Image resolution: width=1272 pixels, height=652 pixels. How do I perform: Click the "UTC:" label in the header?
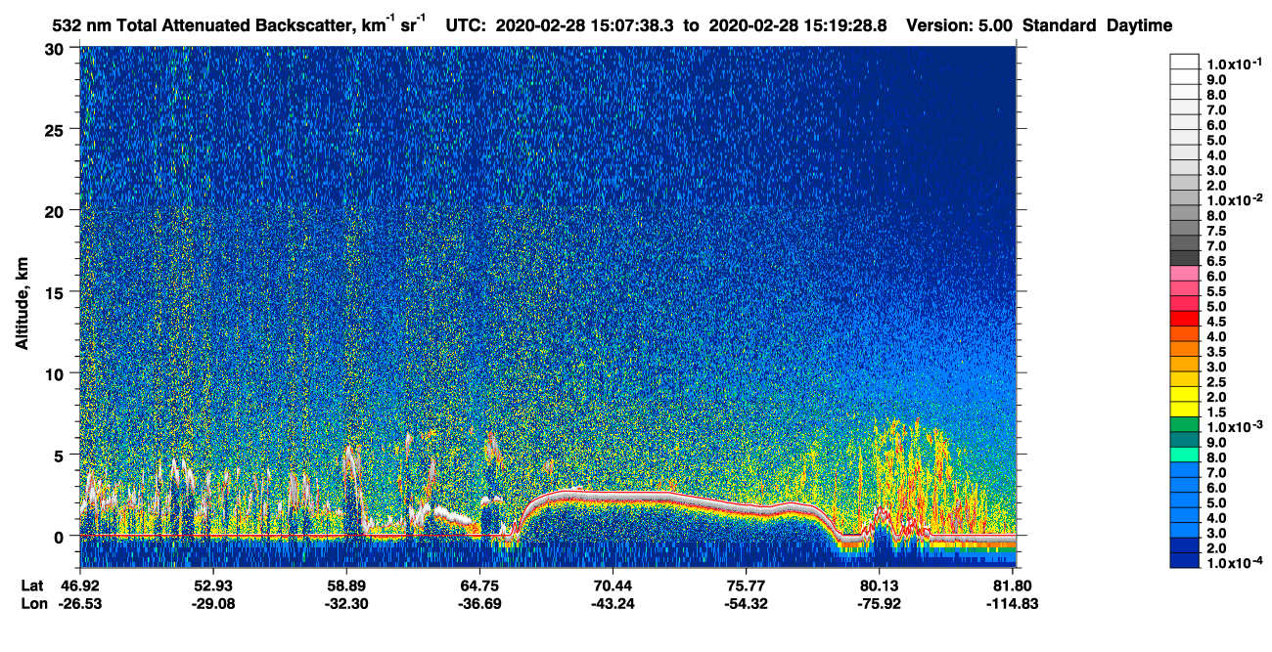pyautogui.click(x=467, y=25)
